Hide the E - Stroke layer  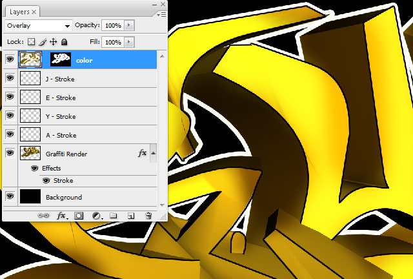(x=10, y=96)
